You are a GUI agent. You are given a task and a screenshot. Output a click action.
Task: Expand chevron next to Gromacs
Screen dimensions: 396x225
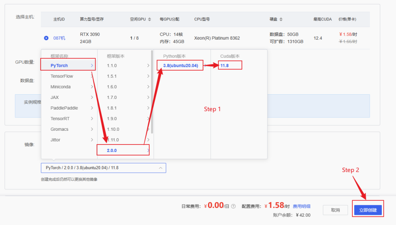92,129
